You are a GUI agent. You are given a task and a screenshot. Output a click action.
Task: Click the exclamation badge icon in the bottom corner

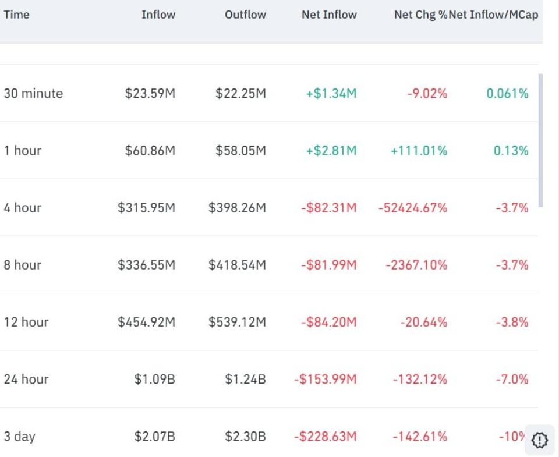click(x=540, y=440)
